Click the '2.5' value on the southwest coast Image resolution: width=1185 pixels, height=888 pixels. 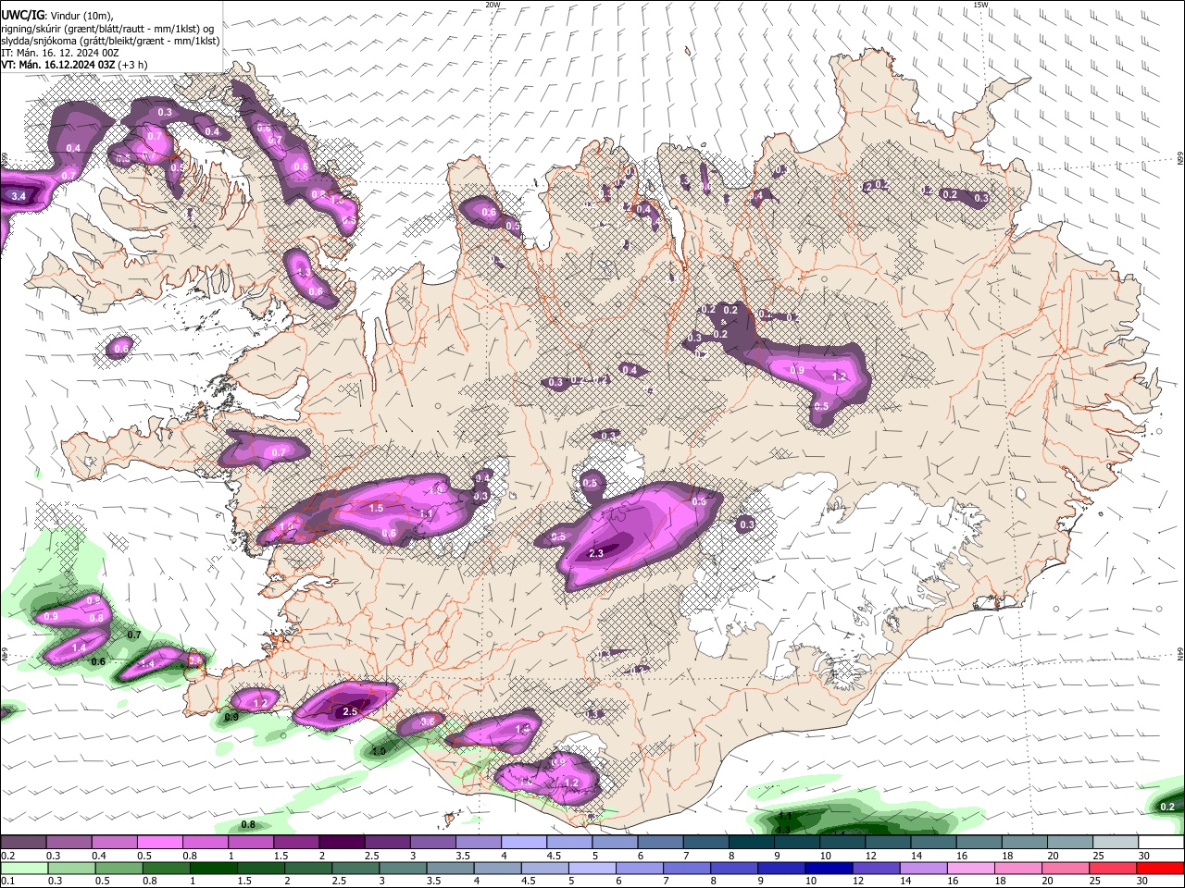pyautogui.click(x=350, y=712)
